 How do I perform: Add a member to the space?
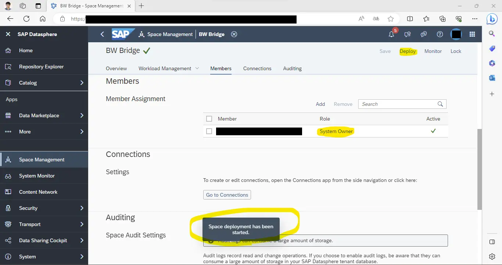pyautogui.click(x=320, y=104)
